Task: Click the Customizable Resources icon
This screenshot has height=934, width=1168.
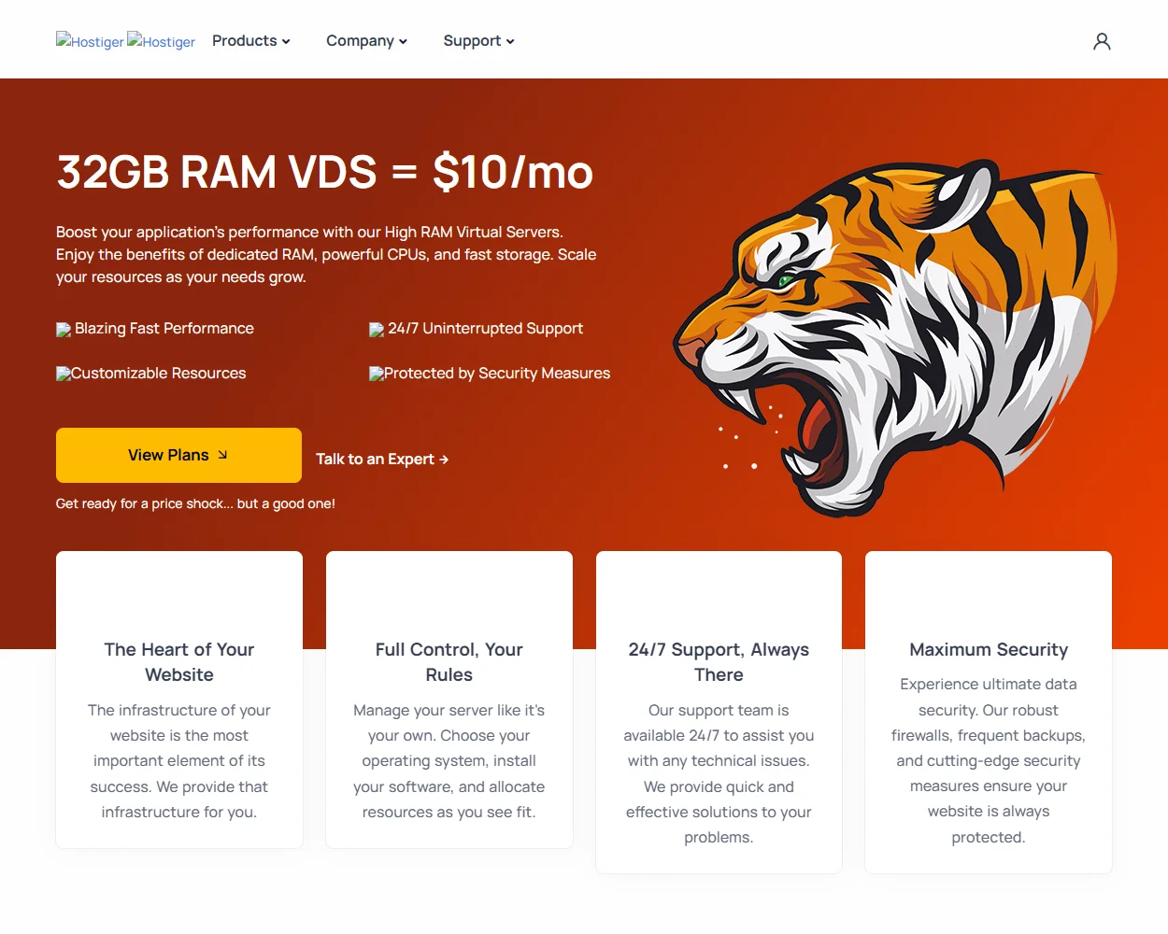Action: point(64,374)
